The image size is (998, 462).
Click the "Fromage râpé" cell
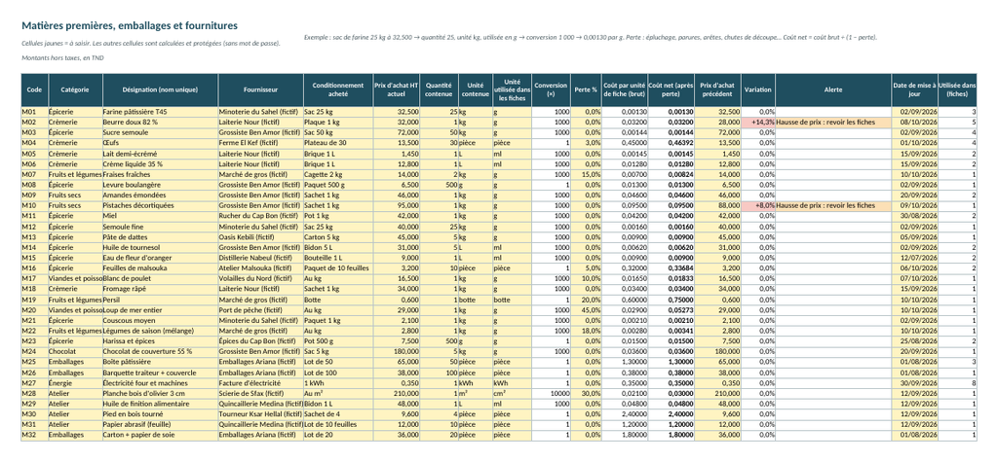(161, 289)
